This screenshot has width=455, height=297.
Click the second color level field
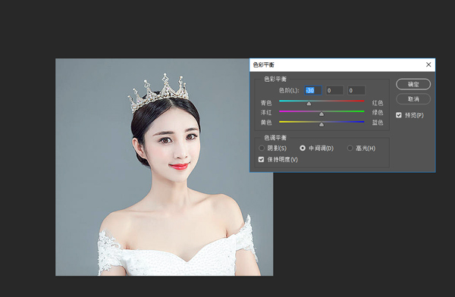click(x=335, y=90)
